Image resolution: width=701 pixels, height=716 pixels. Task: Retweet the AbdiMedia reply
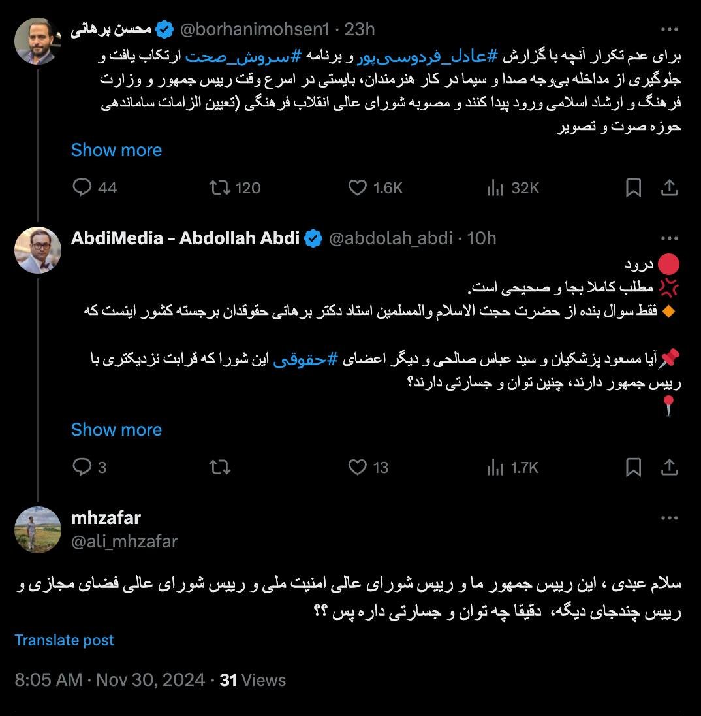pyautogui.click(x=219, y=467)
